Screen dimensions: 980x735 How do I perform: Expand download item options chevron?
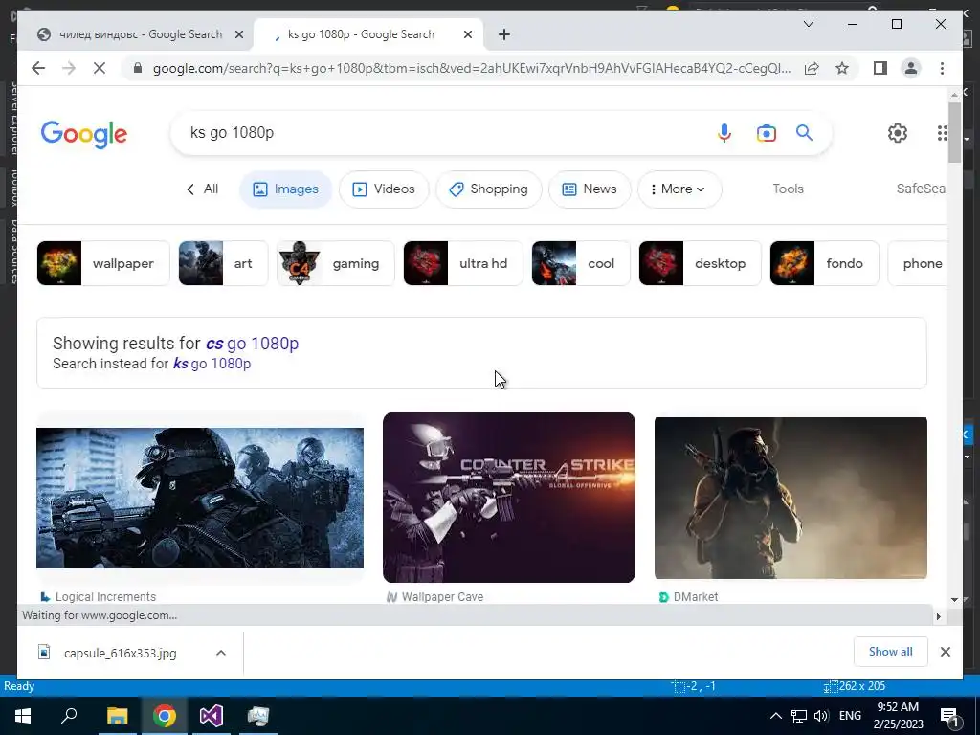pos(221,653)
